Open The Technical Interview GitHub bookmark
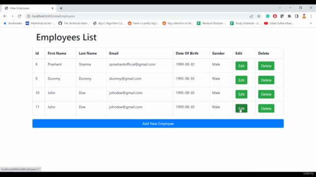Screen dimensions: 316x177 (x=74, y=23)
